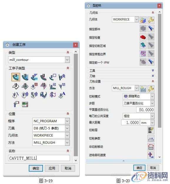
Task: Click the edit method wrench icon
Action: click(151, 89)
